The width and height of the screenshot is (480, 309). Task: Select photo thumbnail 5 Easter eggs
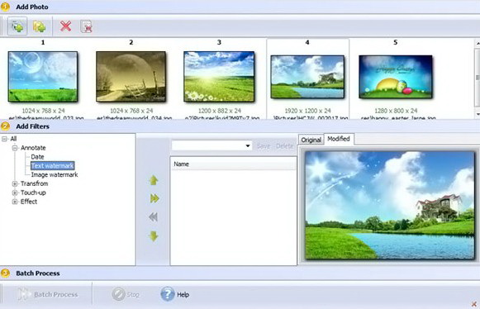point(396,77)
